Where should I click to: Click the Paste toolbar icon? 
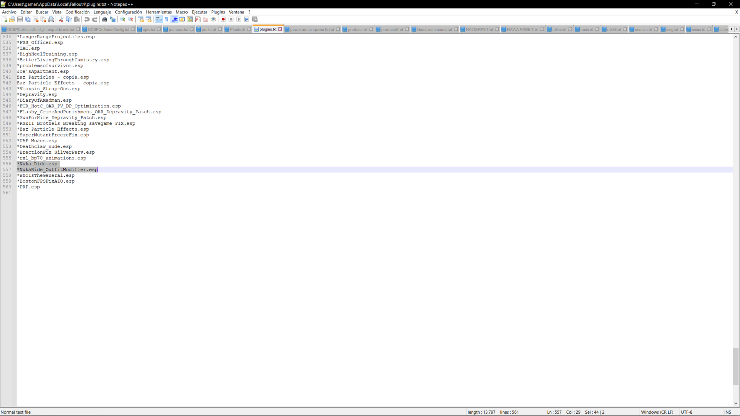(77, 19)
